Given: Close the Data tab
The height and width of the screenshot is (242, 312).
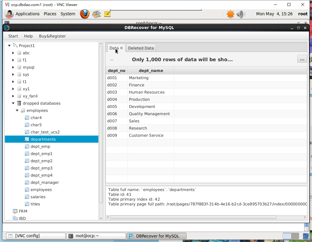Looking at the screenshot, I should [121, 48].
